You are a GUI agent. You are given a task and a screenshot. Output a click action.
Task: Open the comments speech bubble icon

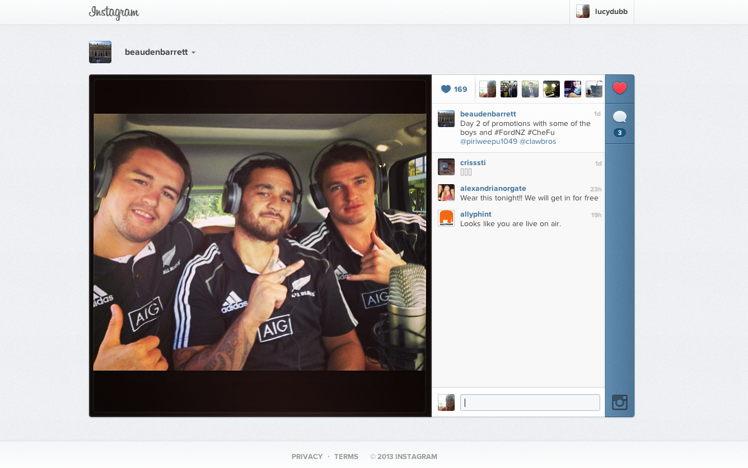click(620, 117)
